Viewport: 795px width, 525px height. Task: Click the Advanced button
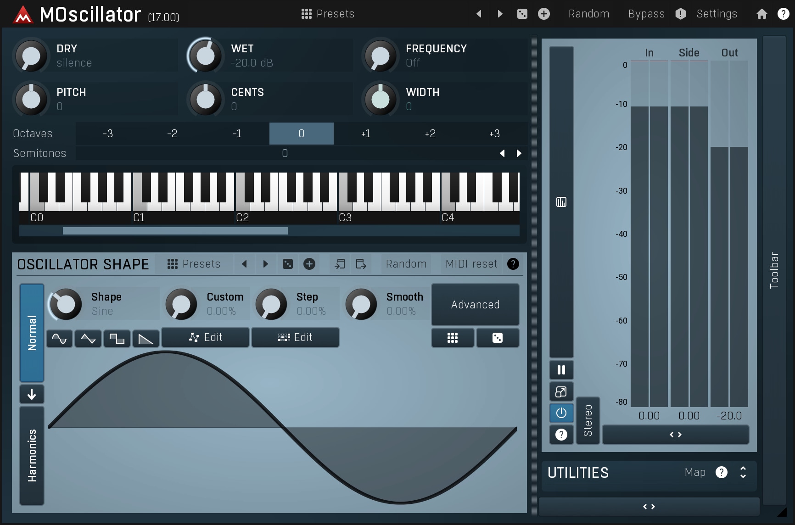[475, 305]
